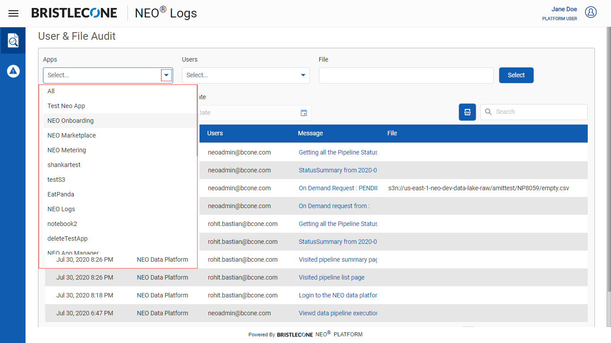Pick NEO Marketplace from the list
The image size is (611, 343).
[x=72, y=135]
